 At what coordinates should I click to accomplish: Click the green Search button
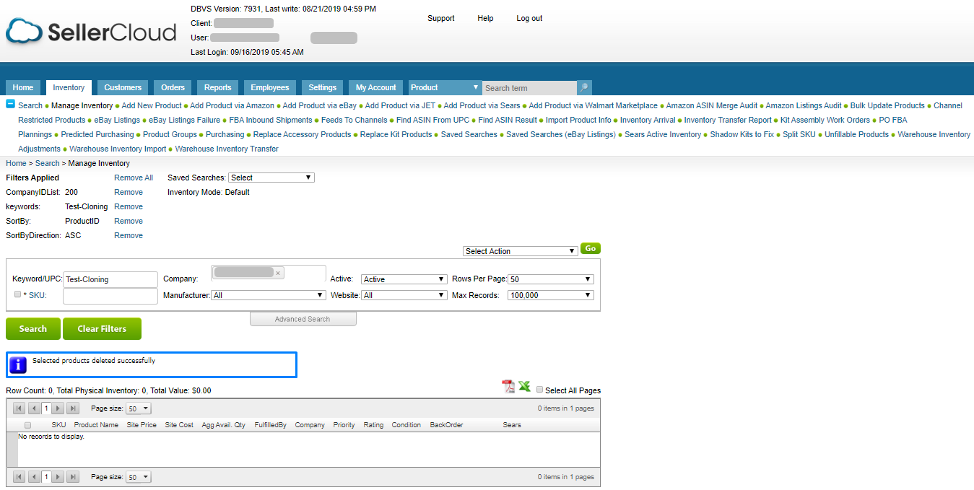pos(33,328)
